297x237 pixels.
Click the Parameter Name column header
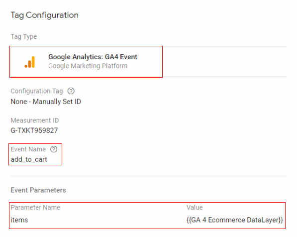click(x=35, y=208)
